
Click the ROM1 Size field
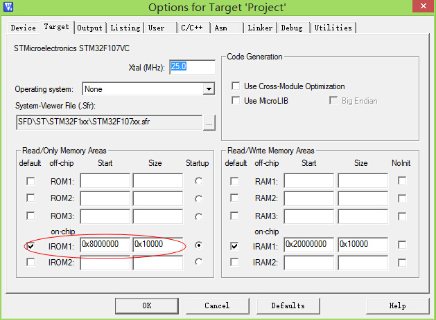[x=158, y=181]
